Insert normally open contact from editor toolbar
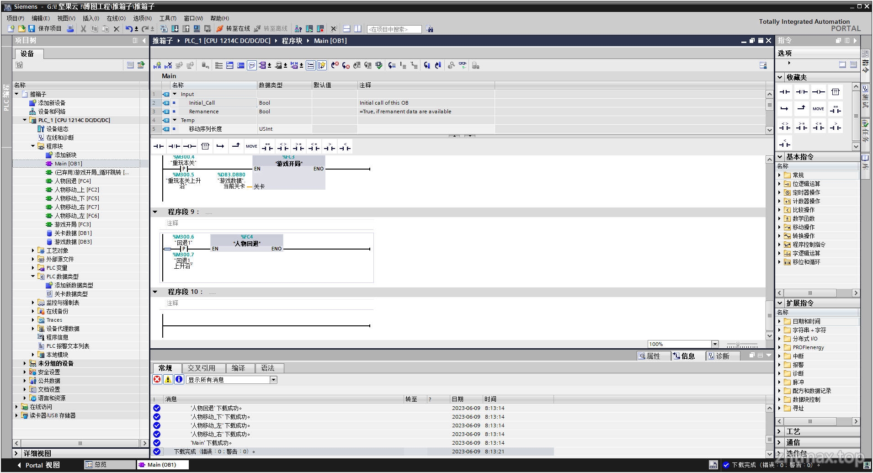The height and width of the screenshot is (473, 873). [x=158, y=147]
